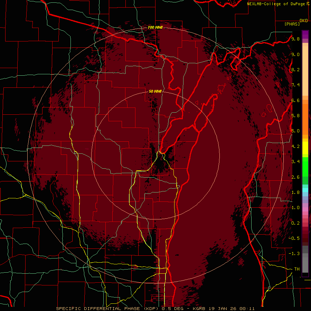This screenshot has width=311, height=311.
Task: Choose the 1.8 scale value
Action: click(x=295, y=192)
